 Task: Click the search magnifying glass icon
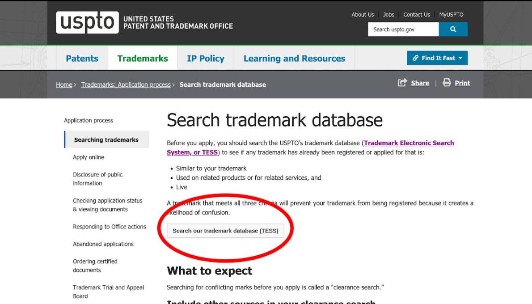point(453,29)
